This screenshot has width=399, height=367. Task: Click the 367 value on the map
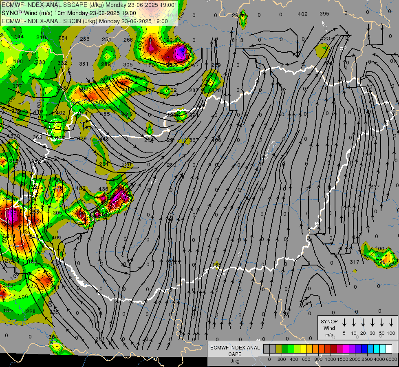pos(194,140)
